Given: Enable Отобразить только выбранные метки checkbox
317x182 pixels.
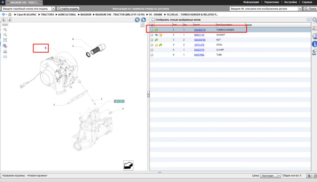Looking at the screenshot, I should (x=153, y=20).
